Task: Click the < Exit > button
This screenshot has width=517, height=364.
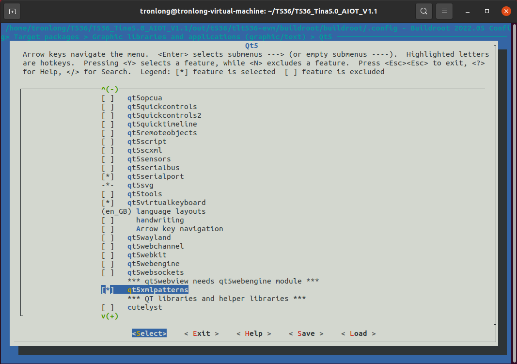Action: (x=202, y=333)
